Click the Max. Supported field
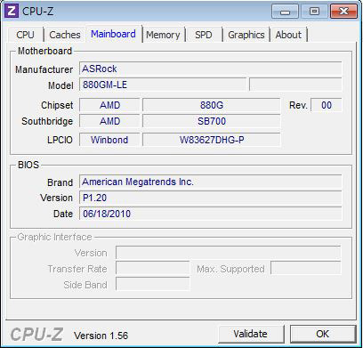 [306, 268]
